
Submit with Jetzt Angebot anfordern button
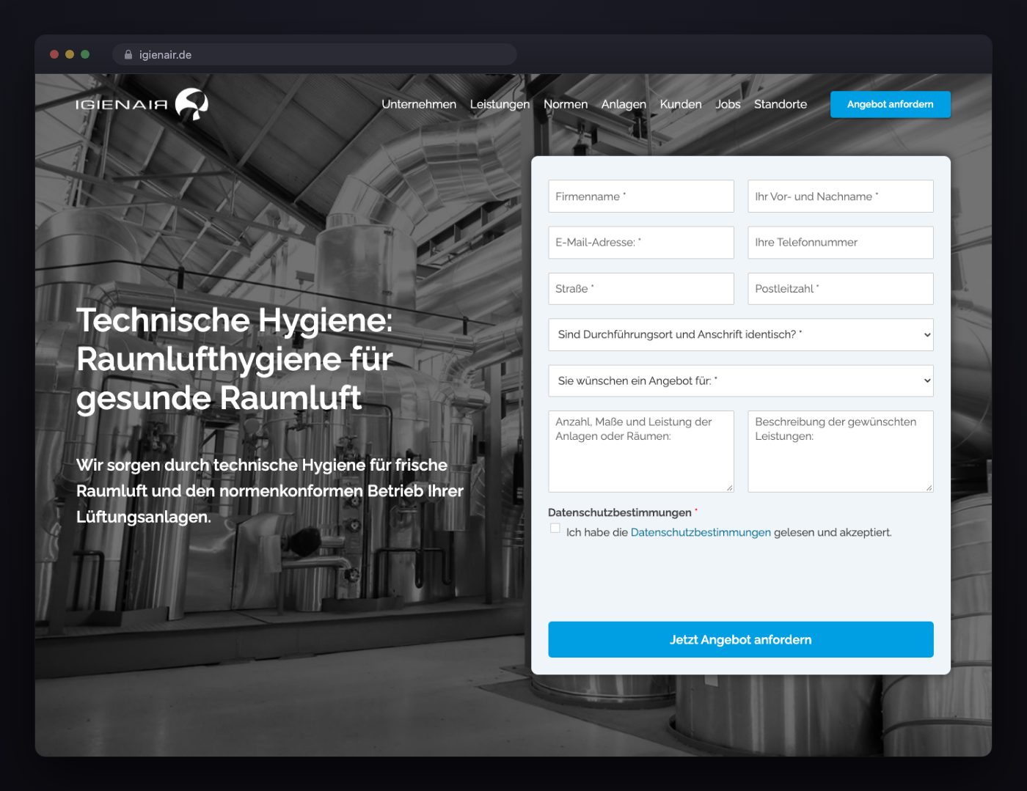[x=741, y=639]
